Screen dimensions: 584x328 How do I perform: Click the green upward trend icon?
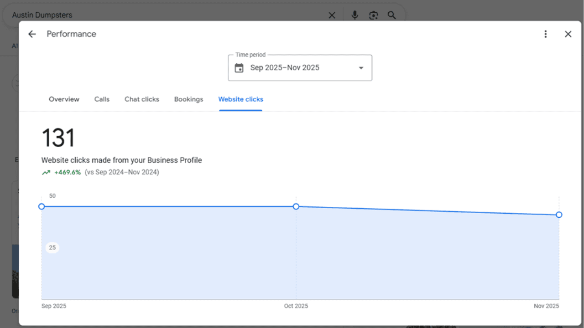tap(46, 173)
